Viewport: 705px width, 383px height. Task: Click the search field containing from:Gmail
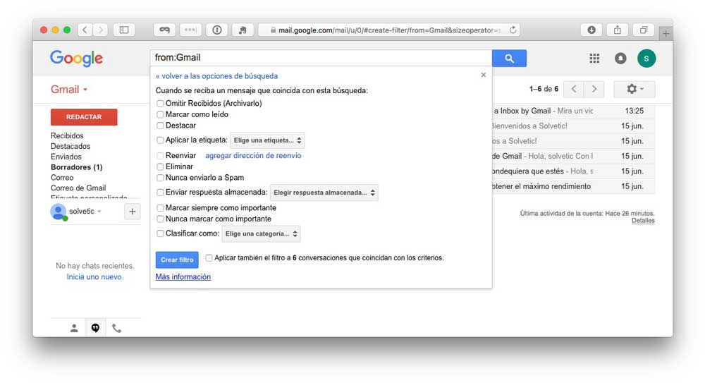(x=321, y=58)
